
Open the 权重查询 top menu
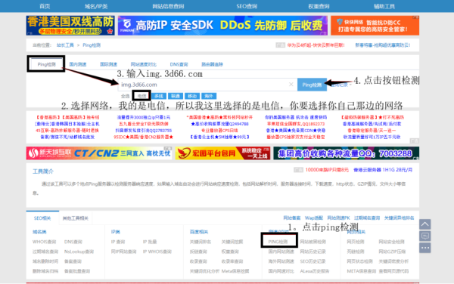(x=319, y=6)
